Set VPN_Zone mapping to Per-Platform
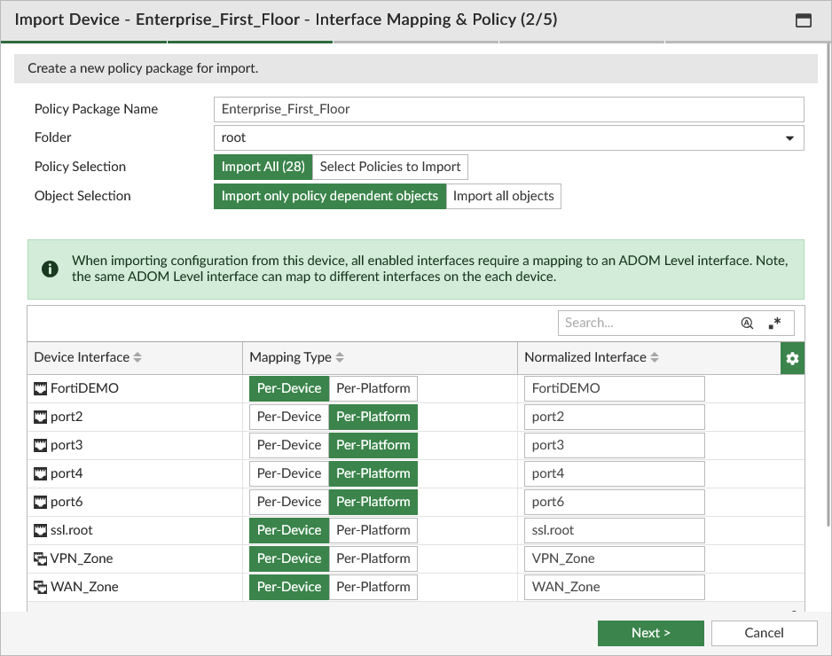 pos(373,559)
